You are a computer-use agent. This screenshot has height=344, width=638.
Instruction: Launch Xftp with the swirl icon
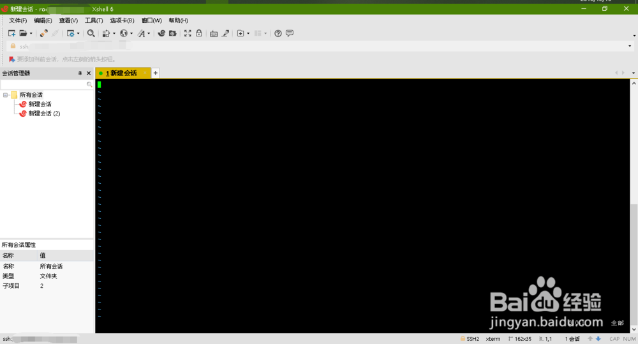[x=161, y=33]
